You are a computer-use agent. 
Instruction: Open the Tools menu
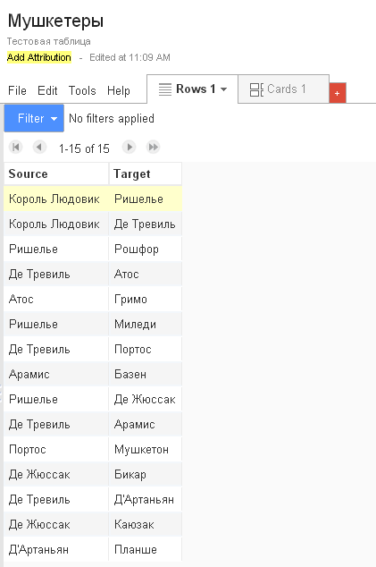(82, 90)
